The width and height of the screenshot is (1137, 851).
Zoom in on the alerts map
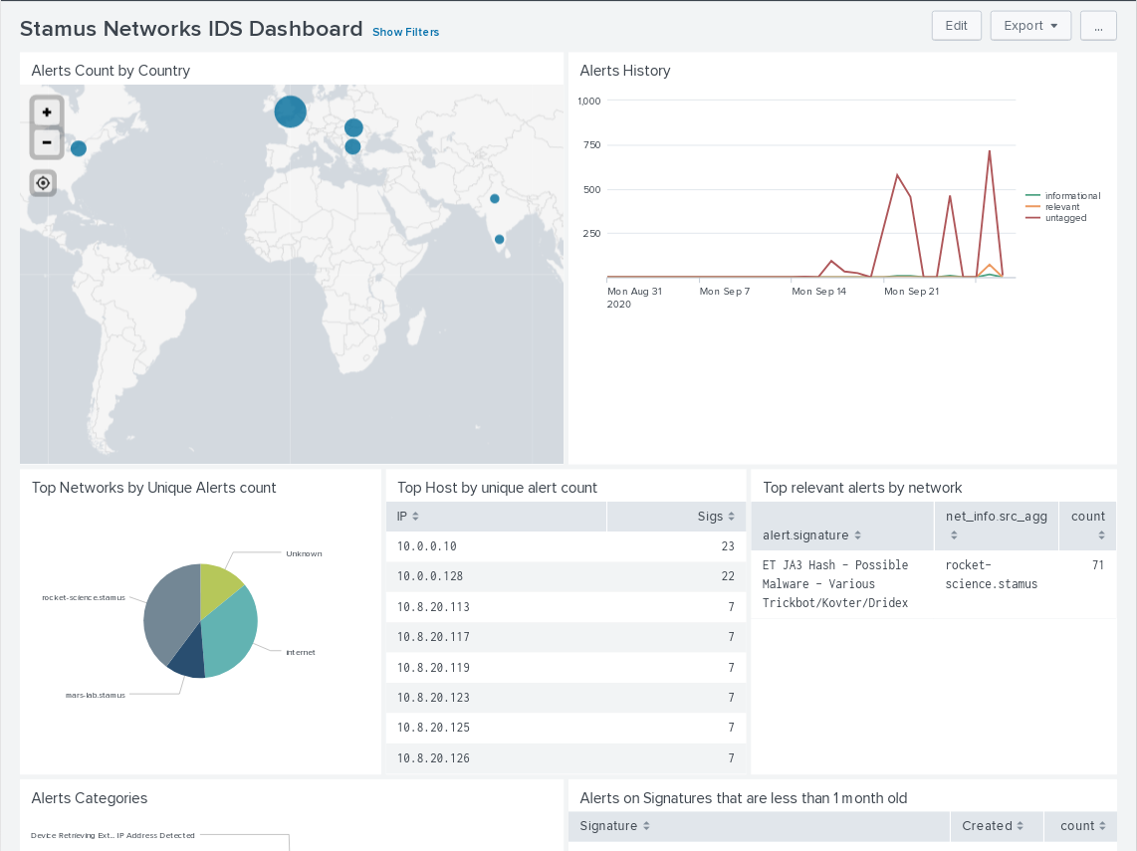46,113
